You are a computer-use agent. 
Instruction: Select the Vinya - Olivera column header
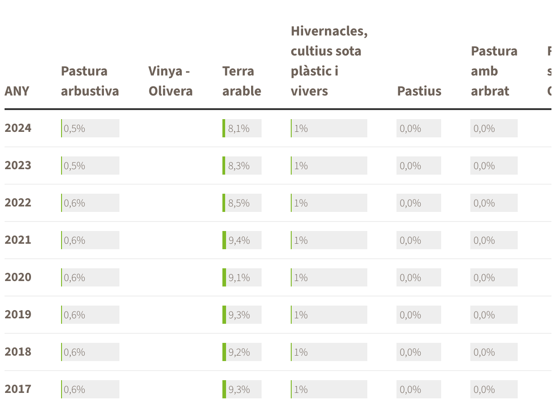(x=170, y=81)
